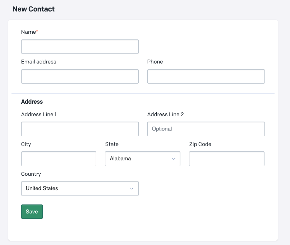Image resolution: width=290 pixels, height=245 pixels.
Task: Select the Address Line 1 input
Action: point(80,129)
